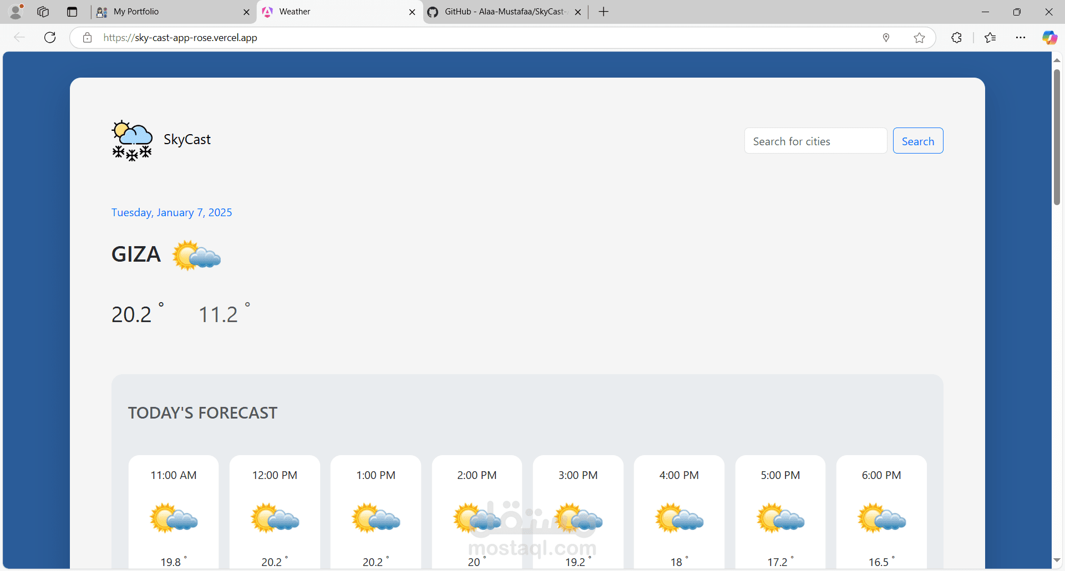Click the 6:00 PM forecast weather icon
Screen dimensions: 1065x571
pos(882,518)
